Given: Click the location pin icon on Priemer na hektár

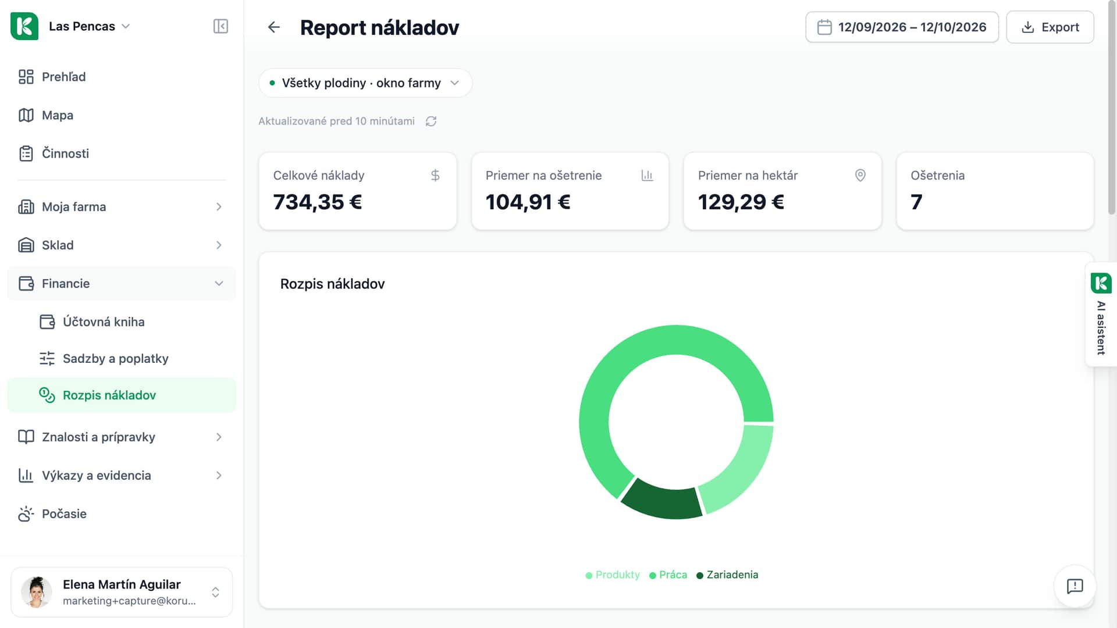Looking at the screenshot, I should tap(860, 175).
